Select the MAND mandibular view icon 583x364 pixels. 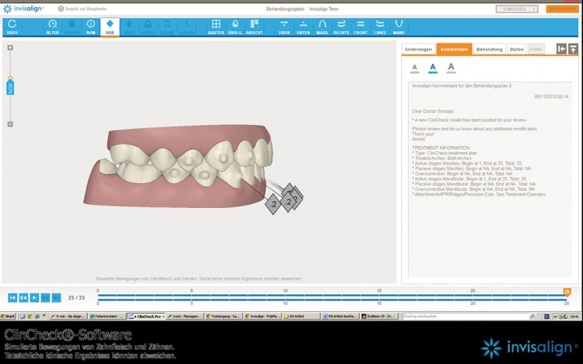[x=399, y=25]
